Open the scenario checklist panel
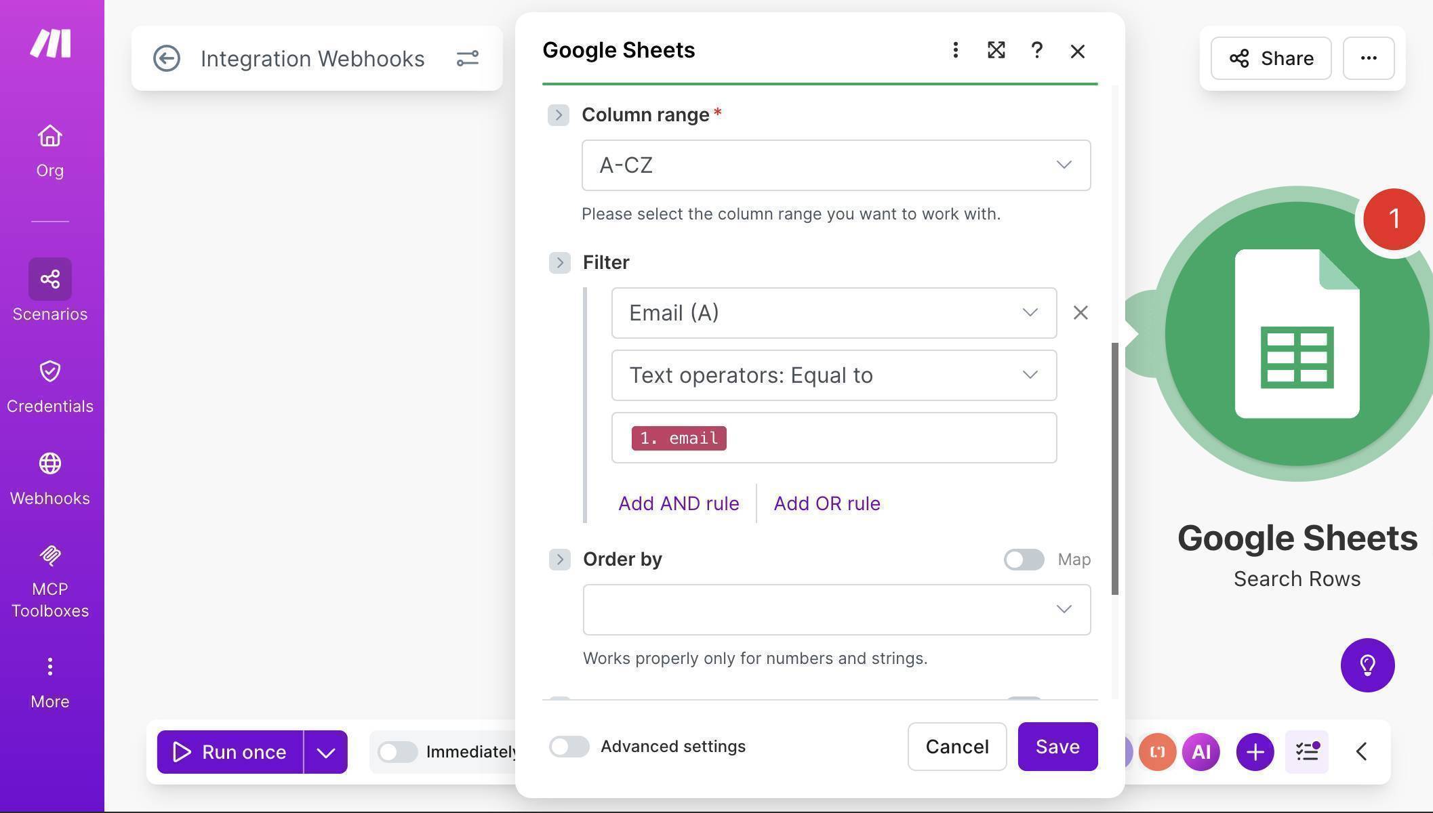 coord(1306,751)
